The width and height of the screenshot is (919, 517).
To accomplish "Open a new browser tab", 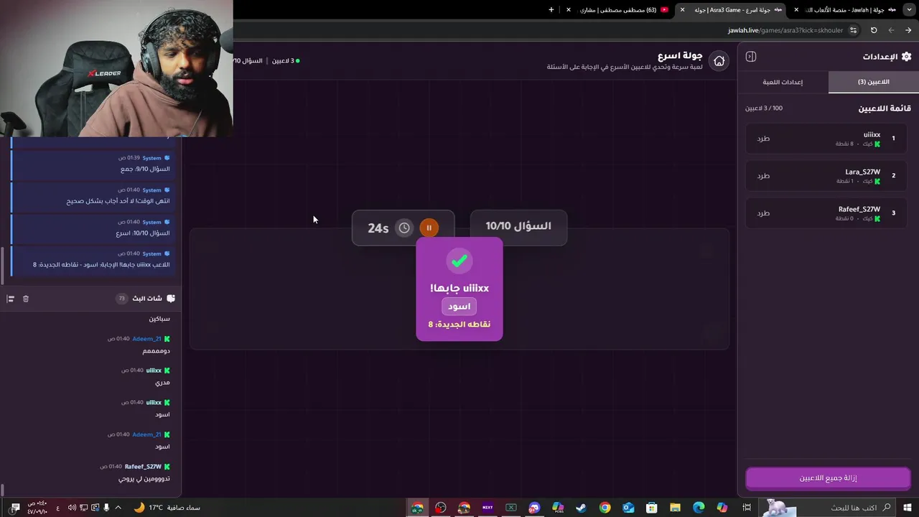I will (551, 9).
